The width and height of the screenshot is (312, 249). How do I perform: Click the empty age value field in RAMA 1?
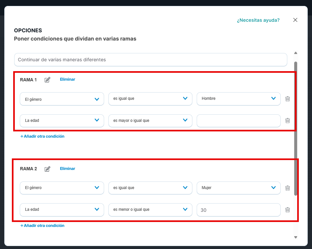[x=239, y=121]
